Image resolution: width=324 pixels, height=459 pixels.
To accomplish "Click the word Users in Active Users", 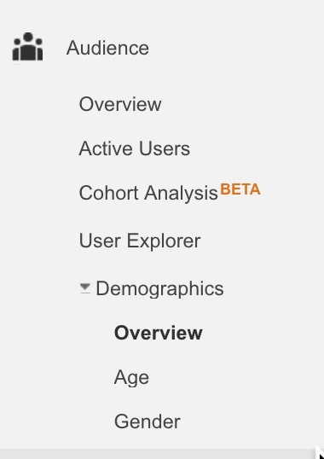I will tap(165, 148).
